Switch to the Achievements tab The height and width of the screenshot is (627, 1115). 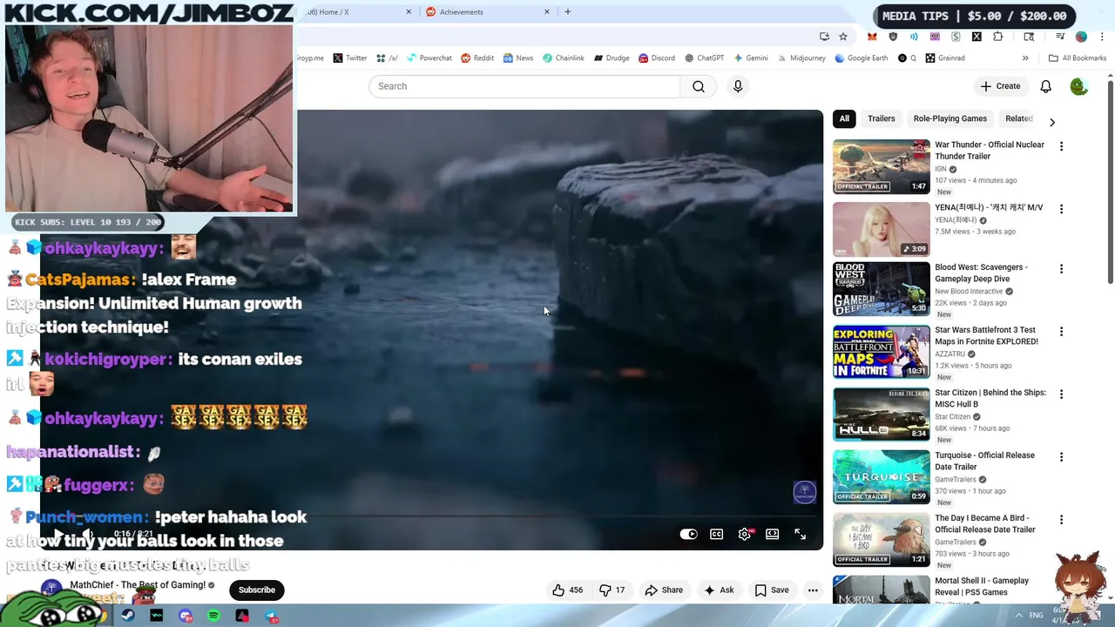click(x=488, y=12)
